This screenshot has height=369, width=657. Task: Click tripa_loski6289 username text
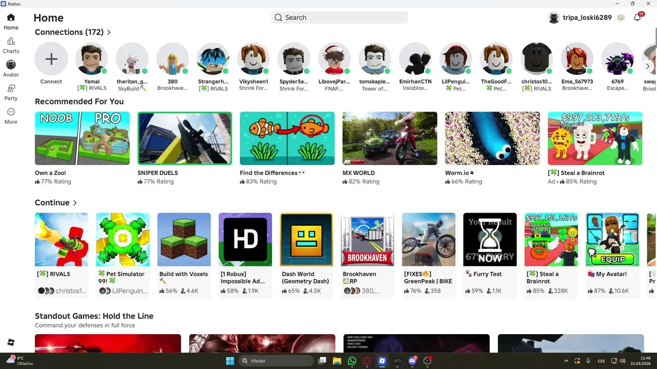tap(587, 17)
